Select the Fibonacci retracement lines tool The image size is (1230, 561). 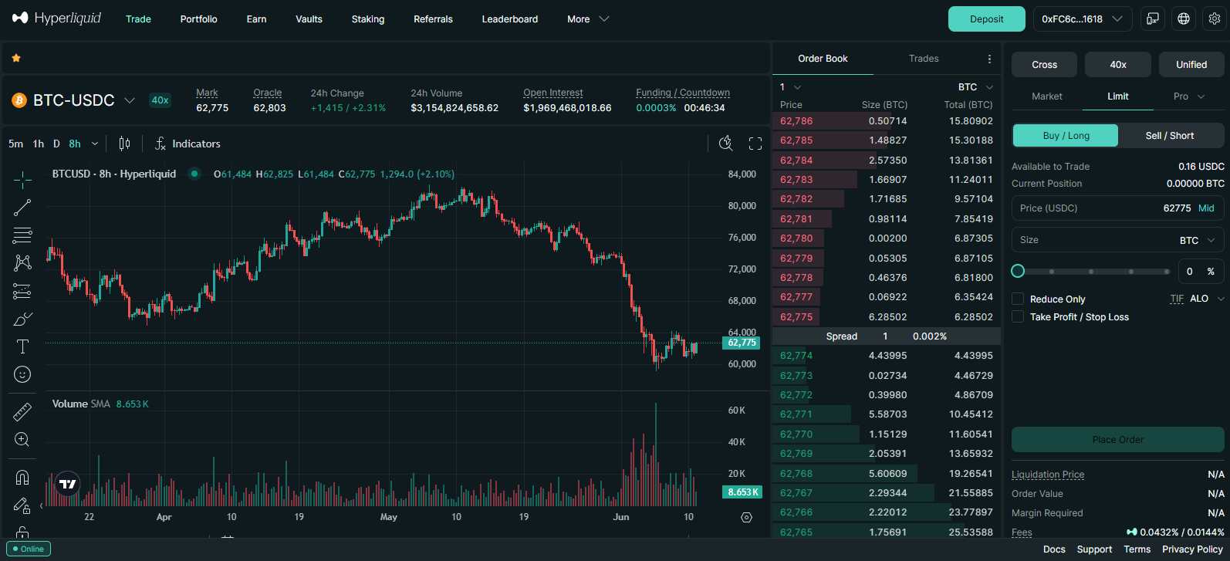[x=22, y=235]
